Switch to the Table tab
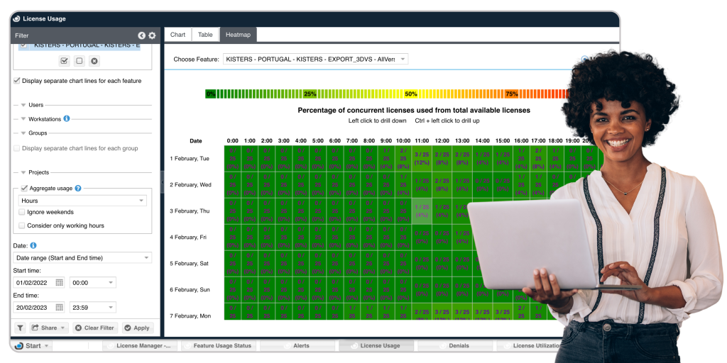The width and height of the screenshot is (727, 363). coord(205,34)
